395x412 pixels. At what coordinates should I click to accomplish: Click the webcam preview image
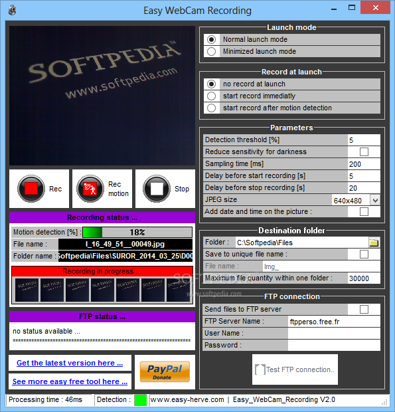pyautogui.click(x=102, y=96)
